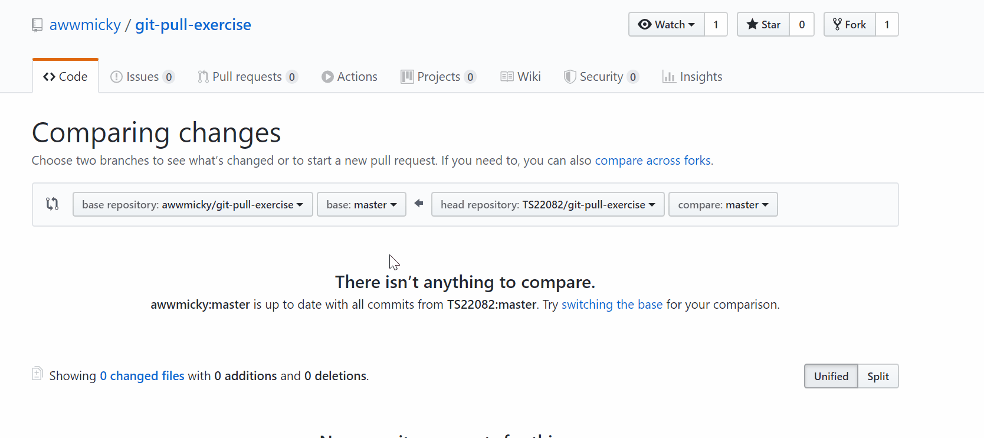Click the TS22082:master bold text
Image resolution: width=984 pixels, height=438 pixels.
click(x=492, y=305)
